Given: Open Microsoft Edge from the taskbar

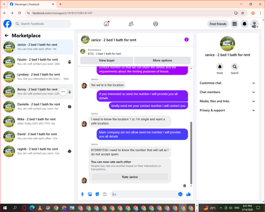Looking at the screenshot, I should 32,208.
